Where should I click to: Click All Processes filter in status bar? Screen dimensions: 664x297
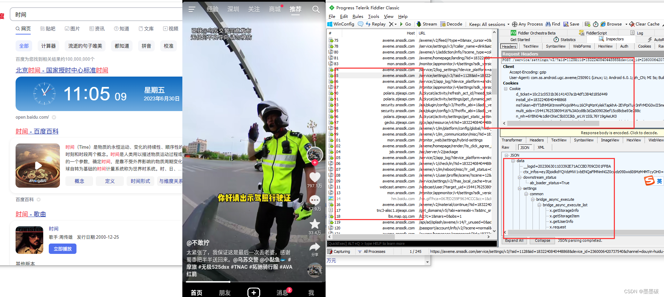(x=371, y=251)
